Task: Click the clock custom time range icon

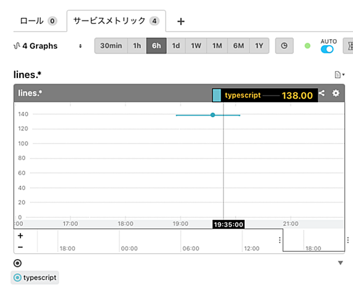Action: [x=284, y=46]
